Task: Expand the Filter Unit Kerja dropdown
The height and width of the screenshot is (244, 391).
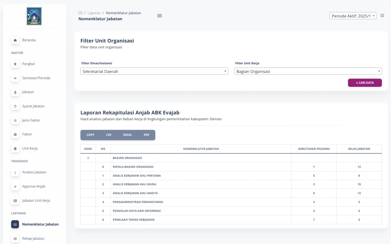Action: (x=308, y=71)
